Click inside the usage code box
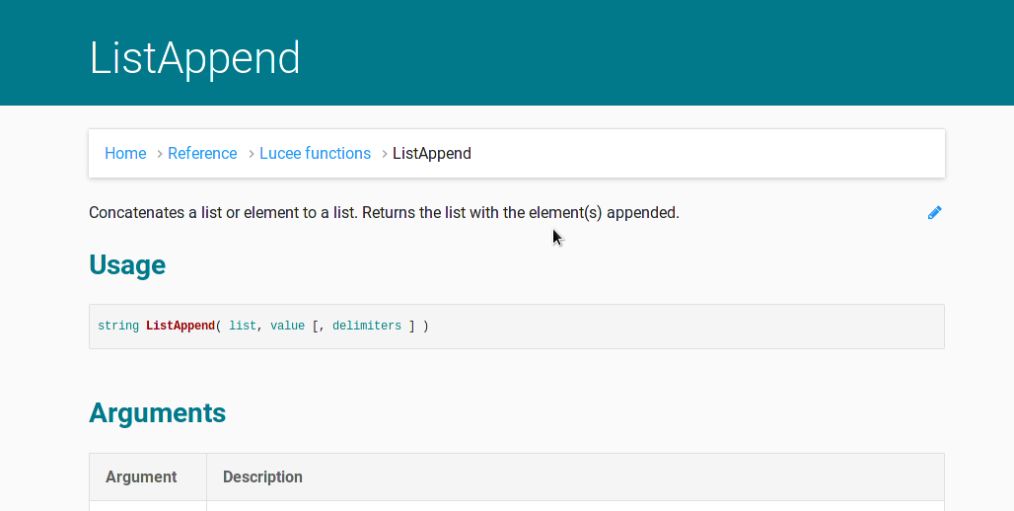The height and width of the screenshot is (511, 1014). 517,327
